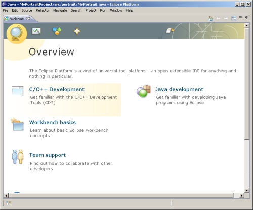Maximize the Eclipse Platform window

(x=243, y=4)
